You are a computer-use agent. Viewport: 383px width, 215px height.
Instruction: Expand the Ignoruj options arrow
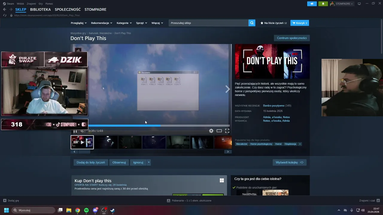149,162
